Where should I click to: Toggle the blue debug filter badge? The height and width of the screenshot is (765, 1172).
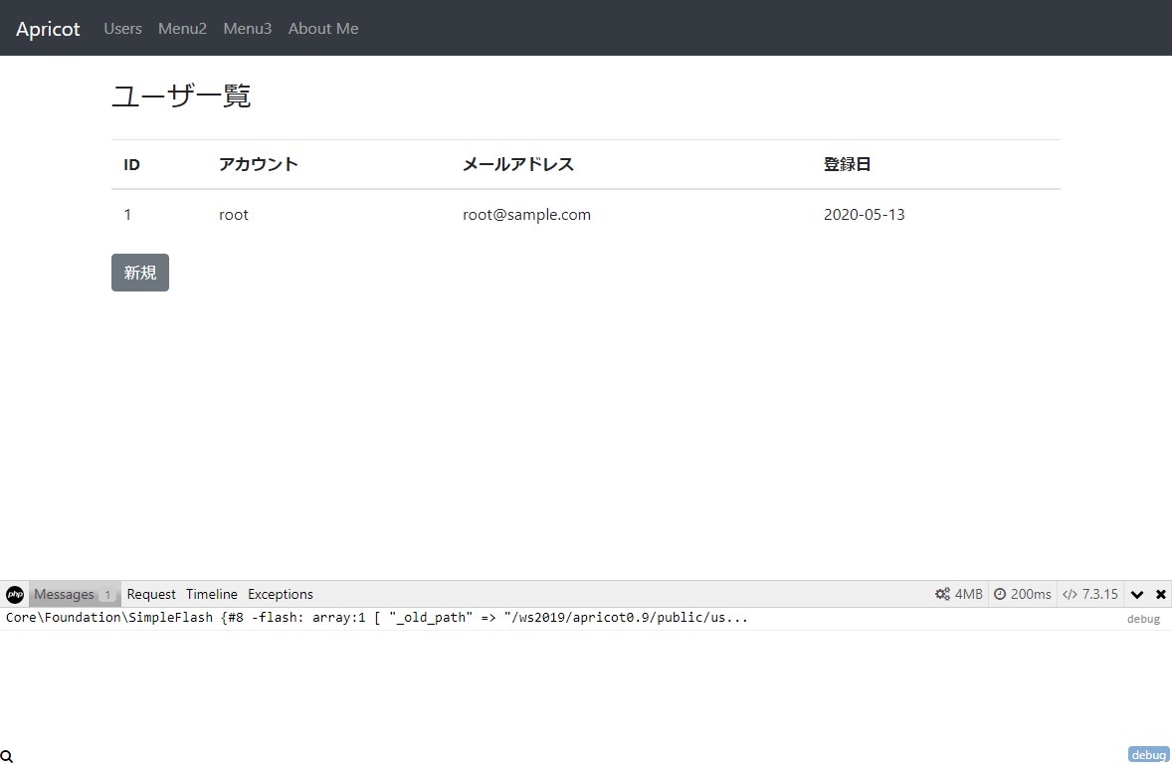click(1148, 755)
